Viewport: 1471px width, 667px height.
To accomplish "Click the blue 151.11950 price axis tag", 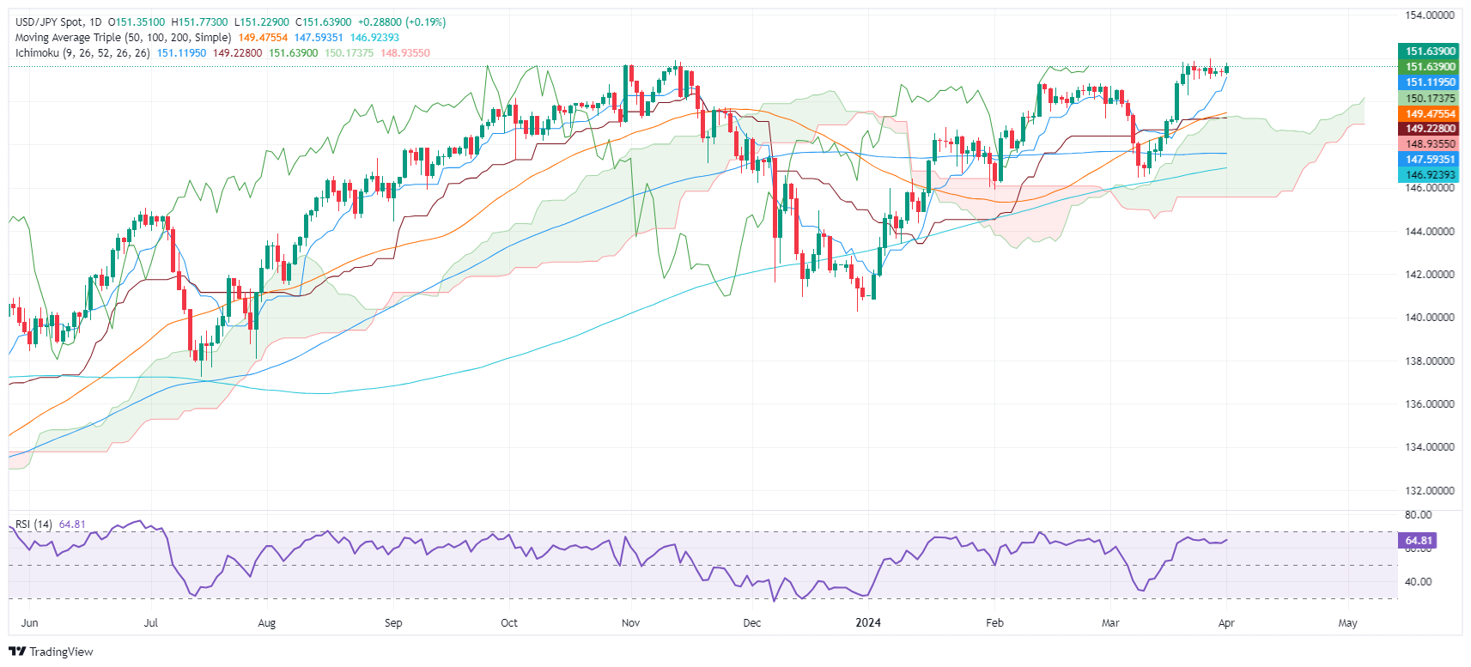I will [x=1430, y=82].
